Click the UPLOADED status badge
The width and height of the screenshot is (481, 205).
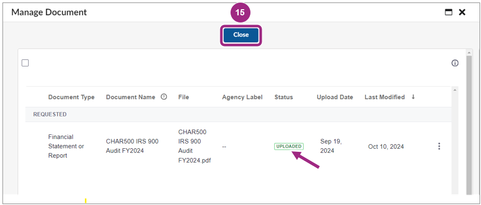point(289,146)
